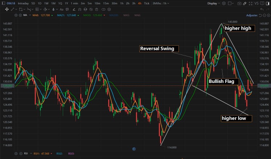The width and height of the screenshot is (271, 159).
Task: Click the link drawings icon
Action: tap(103, 9)
